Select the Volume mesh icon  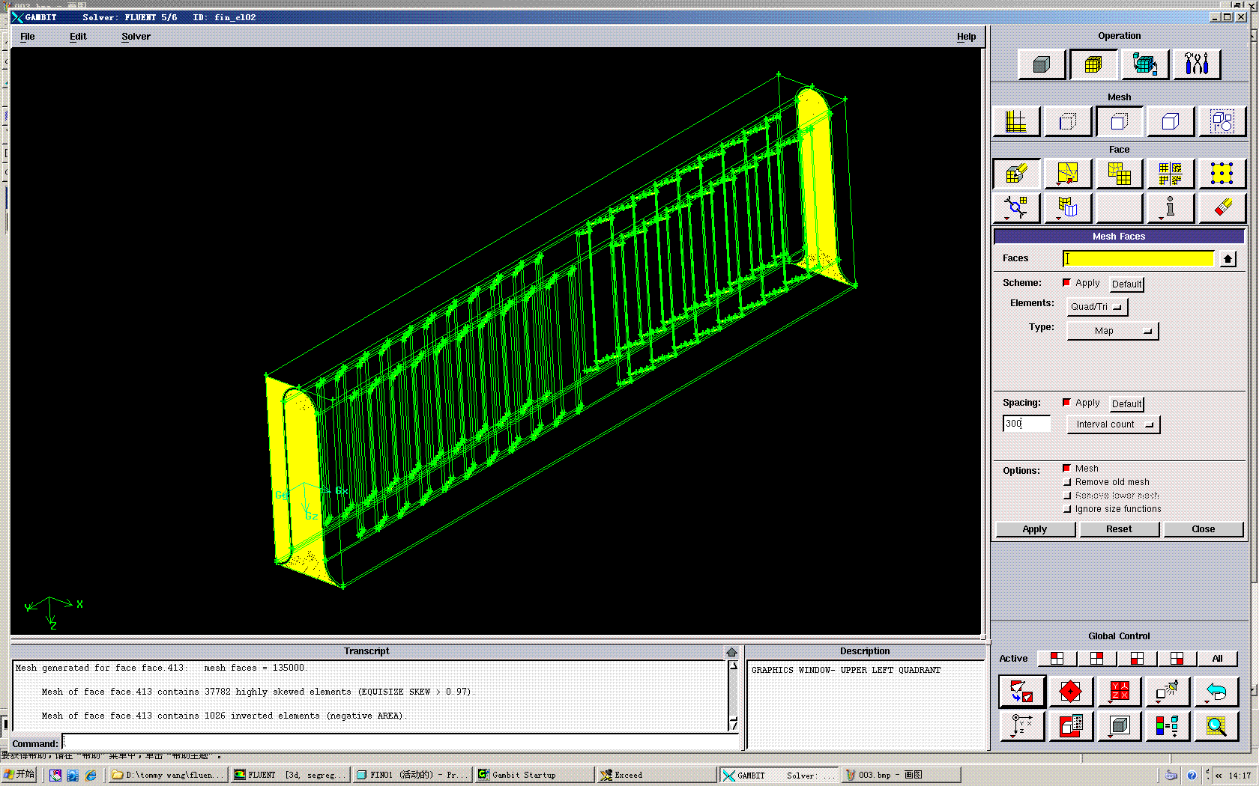[x=1170, y=121]
